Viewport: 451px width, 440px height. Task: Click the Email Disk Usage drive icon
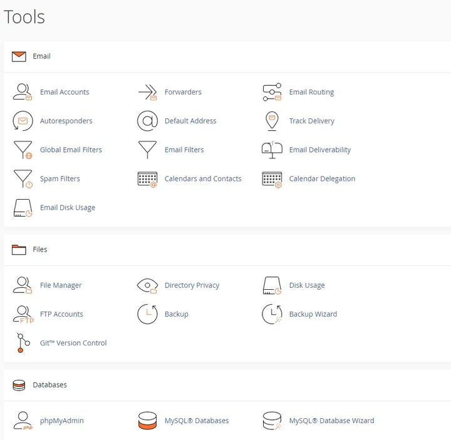(23, 208)
